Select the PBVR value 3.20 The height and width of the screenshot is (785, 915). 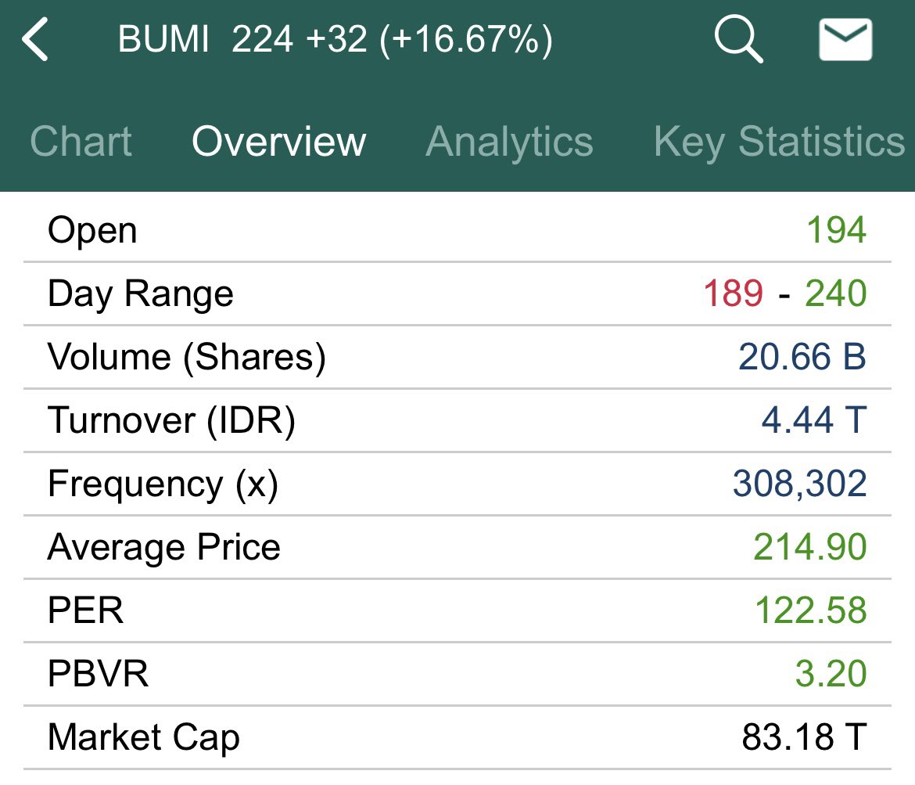[831, 673]
